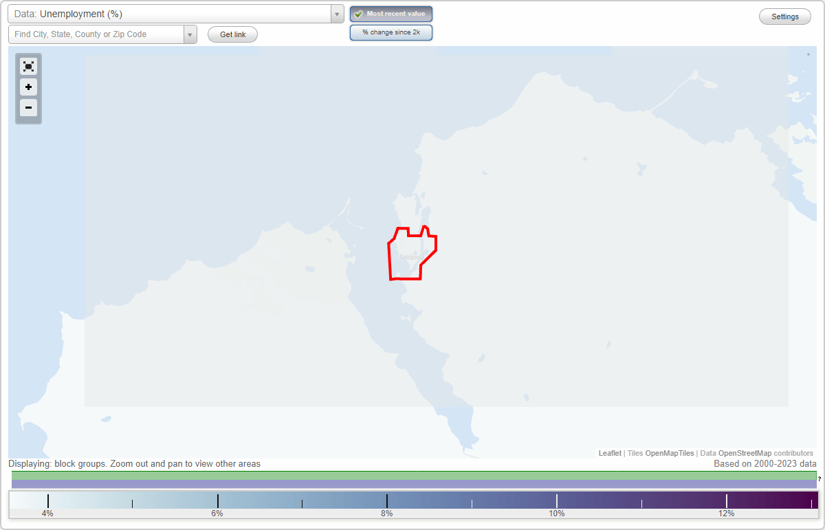Click the 'Displaying: block groups' status text

point(134,464)
